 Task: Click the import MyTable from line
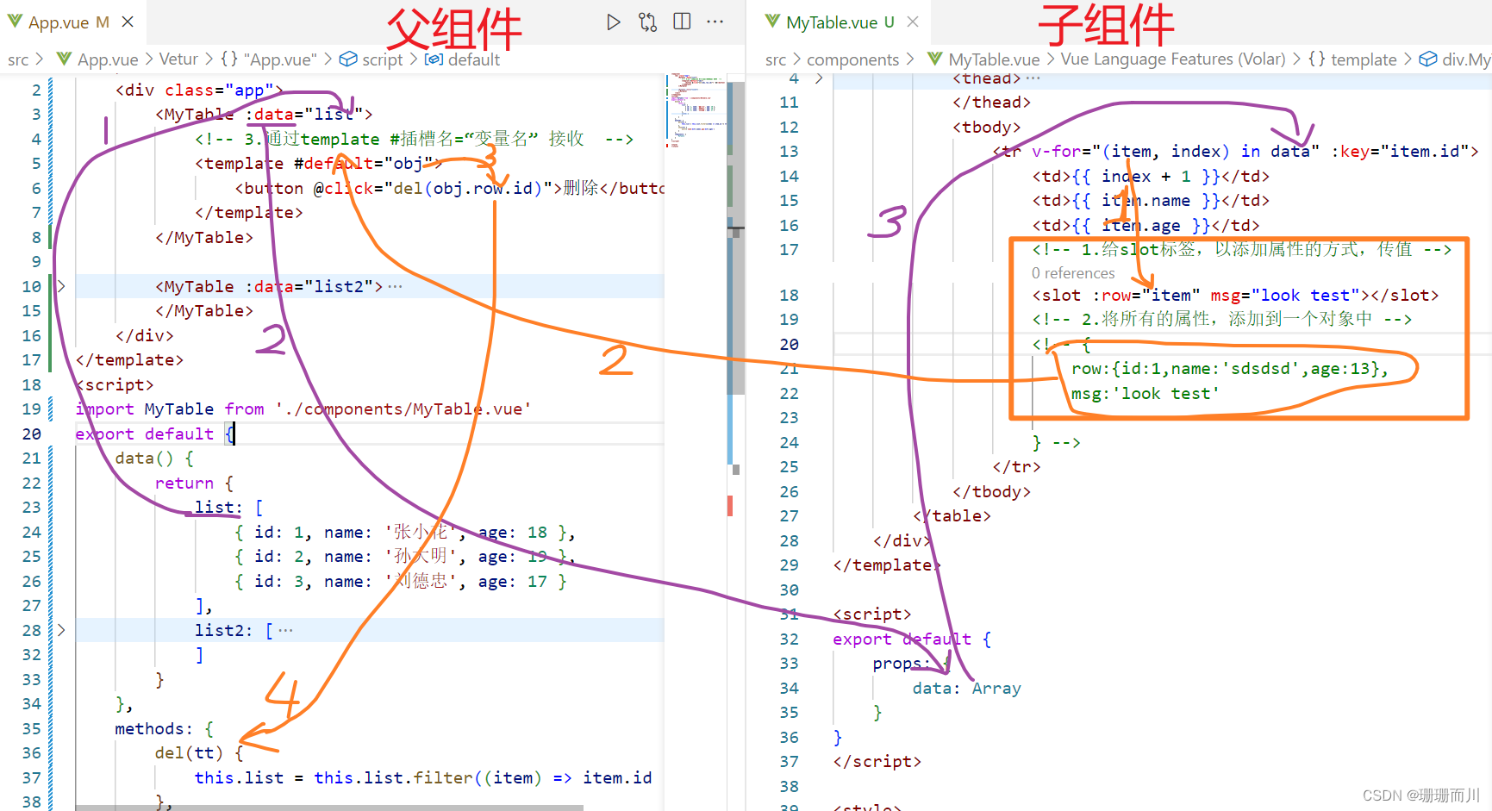(303, 409)
